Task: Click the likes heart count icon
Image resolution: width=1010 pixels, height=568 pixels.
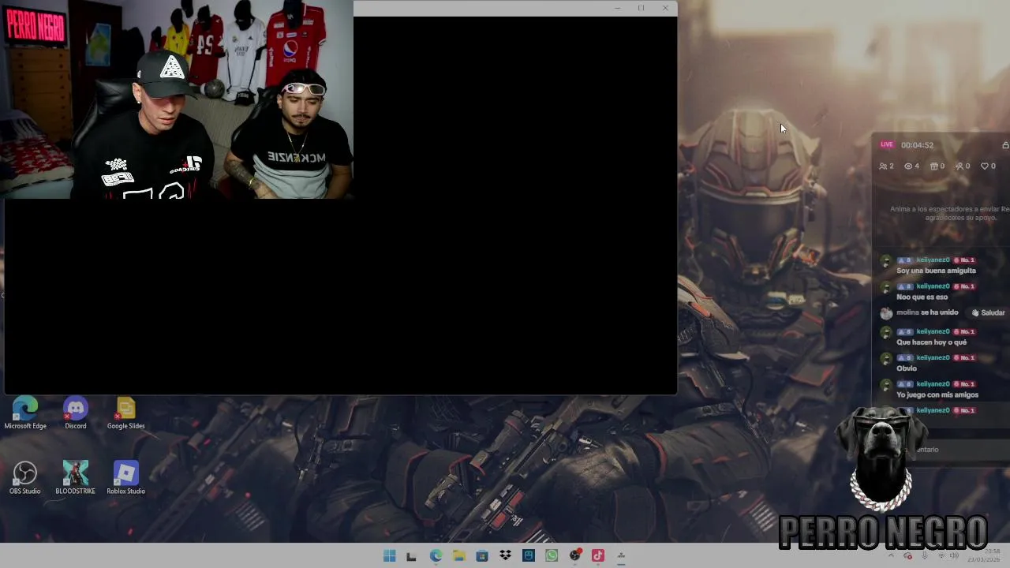Action: pos(988,166)
